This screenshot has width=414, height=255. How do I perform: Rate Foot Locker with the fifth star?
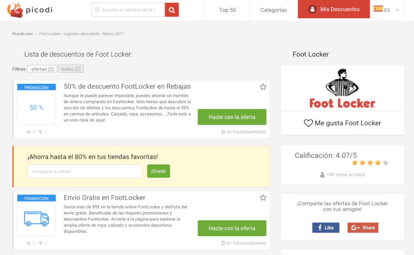pos(385,163)
